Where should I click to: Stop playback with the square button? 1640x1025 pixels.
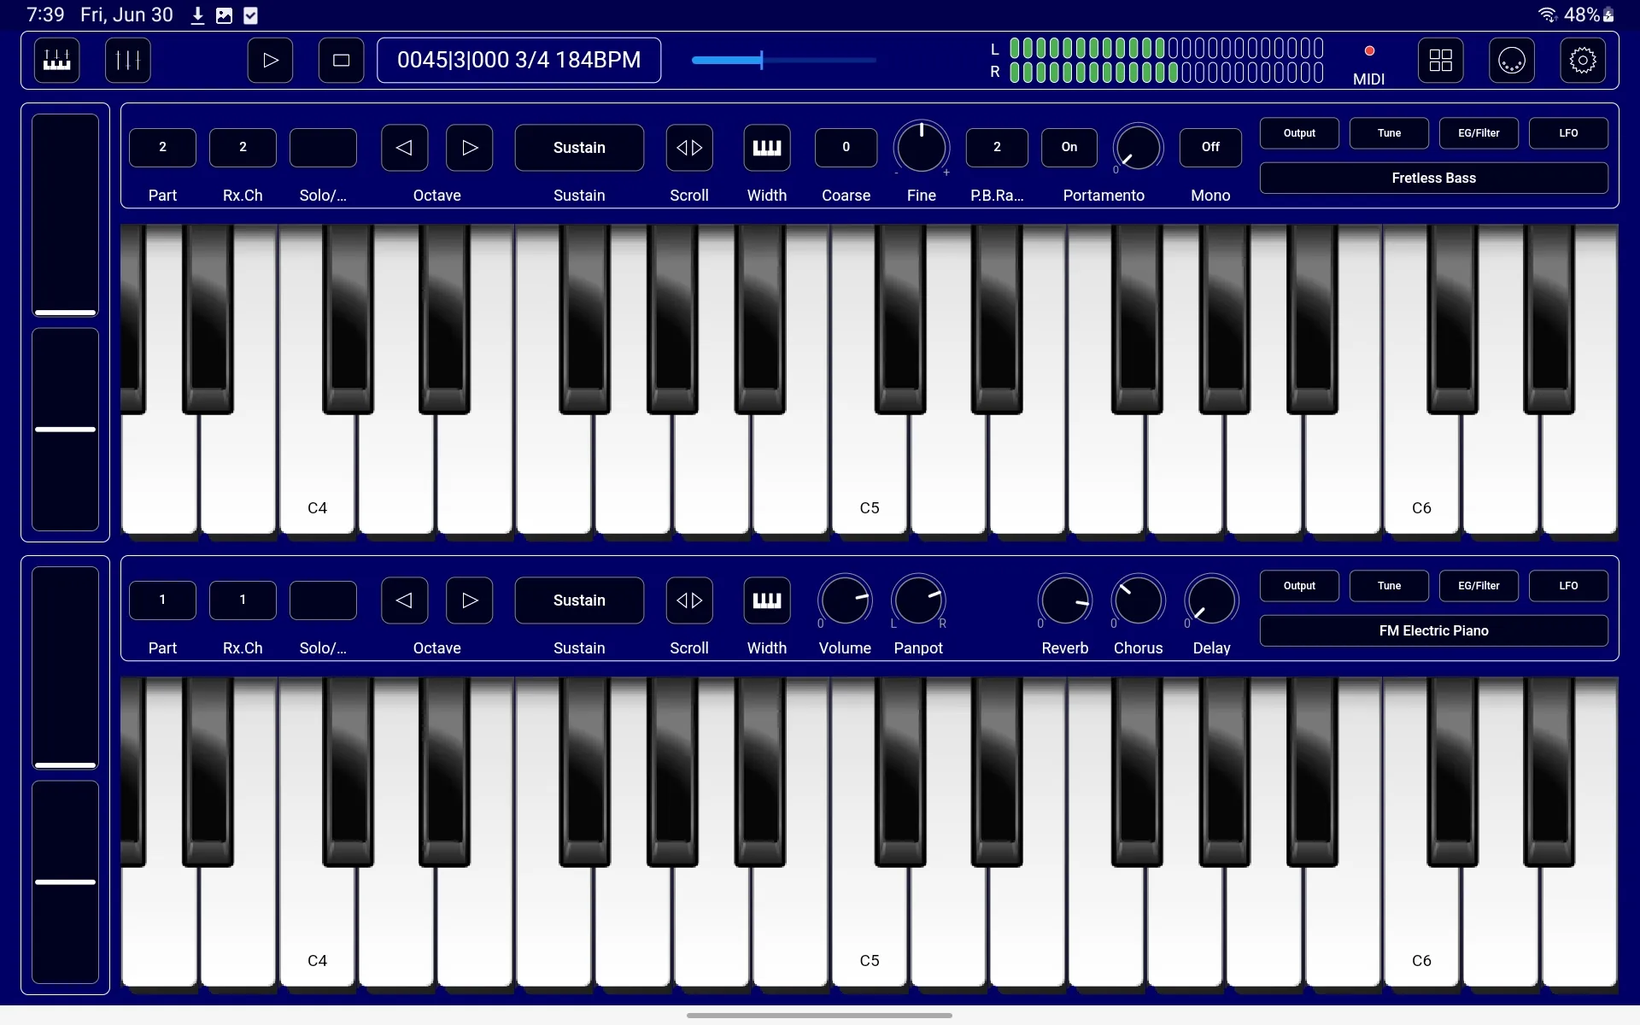(x=341, y=60)
